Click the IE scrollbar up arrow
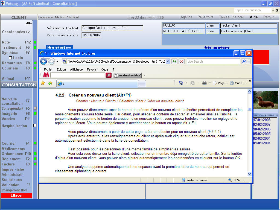The height and width of the screenshot is (210, 280). [249, 91]
